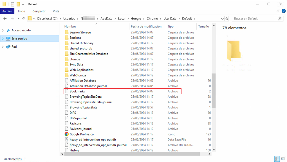Expand Red tree node
The height and width of the screenshot is (162, 287).
(3, 47)
